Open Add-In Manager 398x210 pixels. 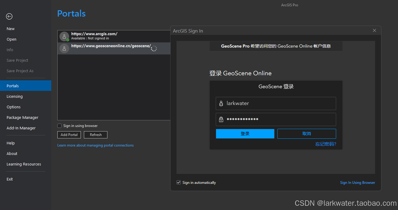coord(21,128)
